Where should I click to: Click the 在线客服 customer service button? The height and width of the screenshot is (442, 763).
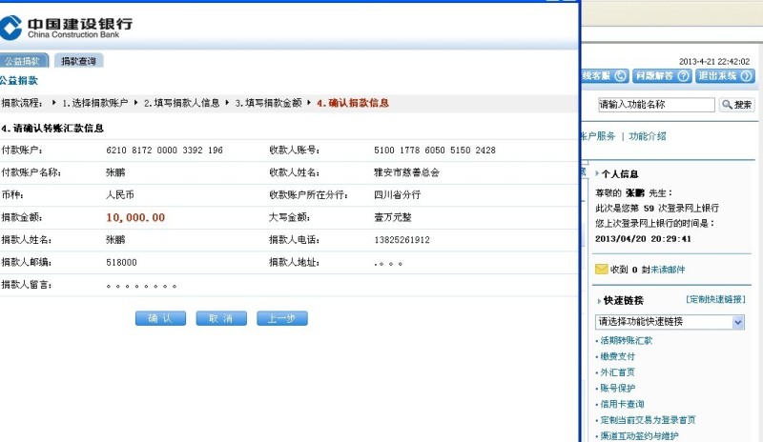604,76
